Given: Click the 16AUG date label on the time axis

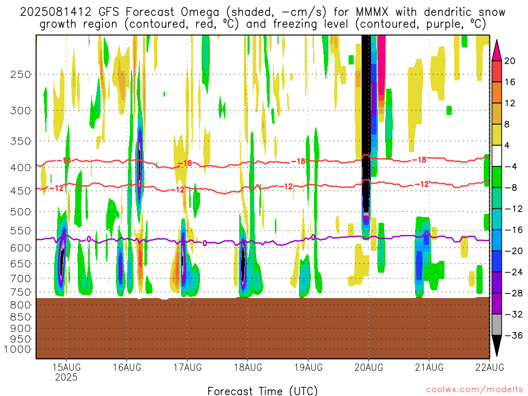Looking at the screenshot, I should (127, 367).
